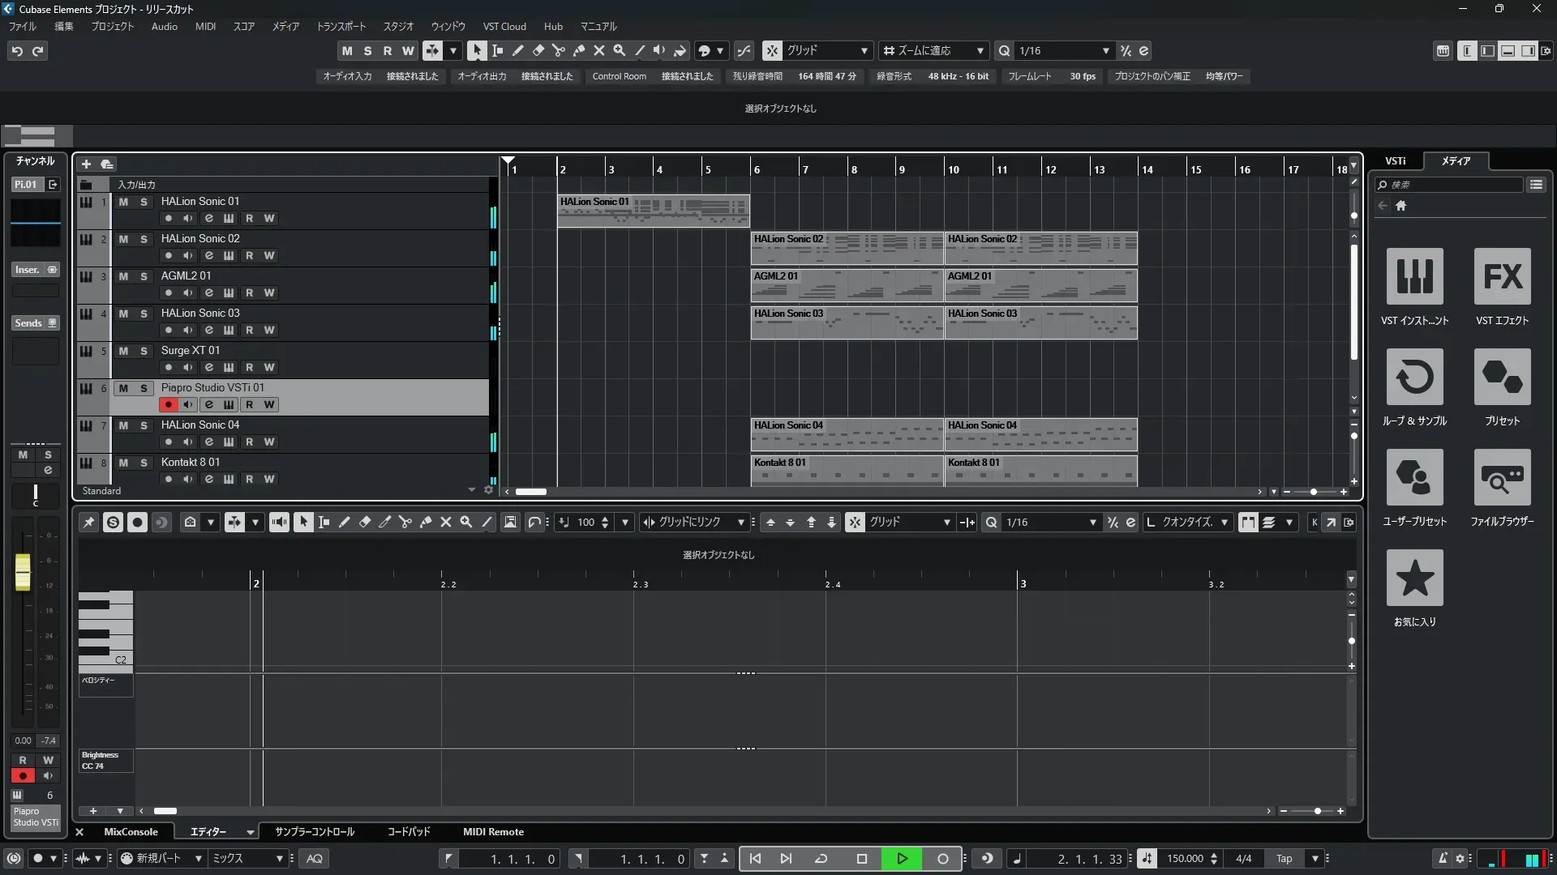Disable record enable on Piapro Studio track

pos(168,404)
